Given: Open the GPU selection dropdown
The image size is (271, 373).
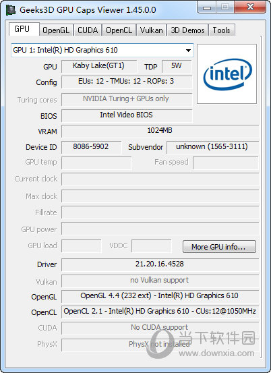Looking at the screenshot, I should [102, 50].
